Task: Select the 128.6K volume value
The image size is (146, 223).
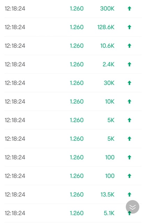Action: click(x=106, y=27)
